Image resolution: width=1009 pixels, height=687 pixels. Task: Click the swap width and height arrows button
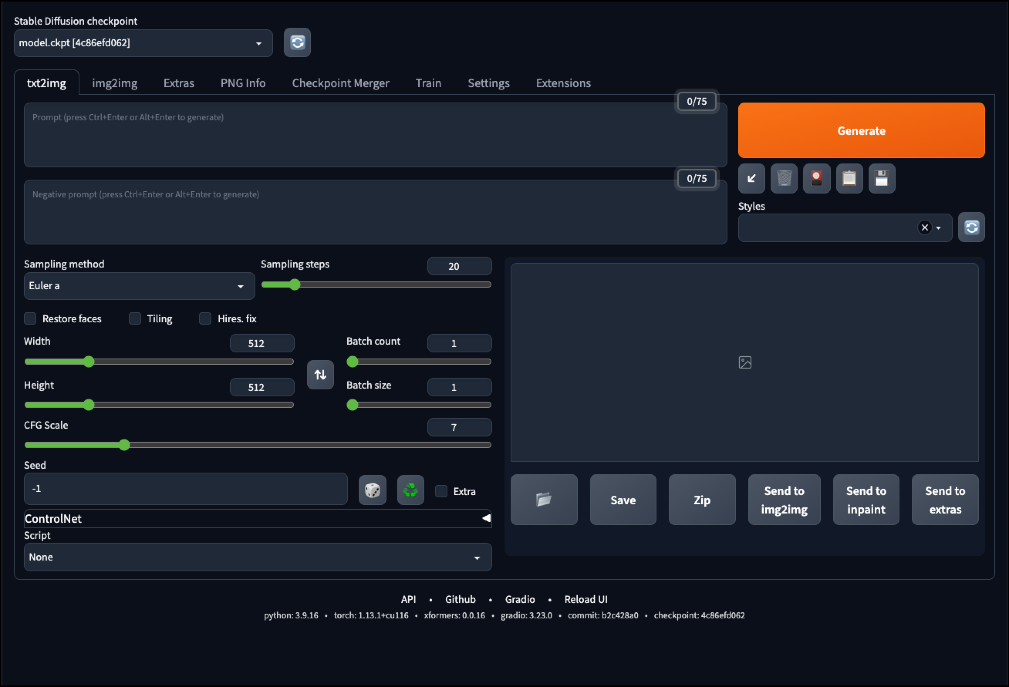pyautogui.click(x=320, y=374)
